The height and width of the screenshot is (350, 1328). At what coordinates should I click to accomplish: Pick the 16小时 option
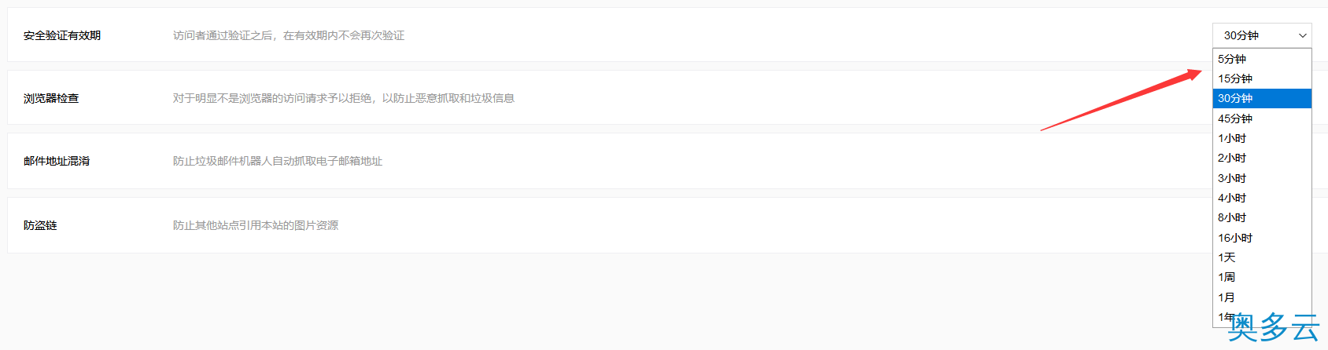[1261, 238]
